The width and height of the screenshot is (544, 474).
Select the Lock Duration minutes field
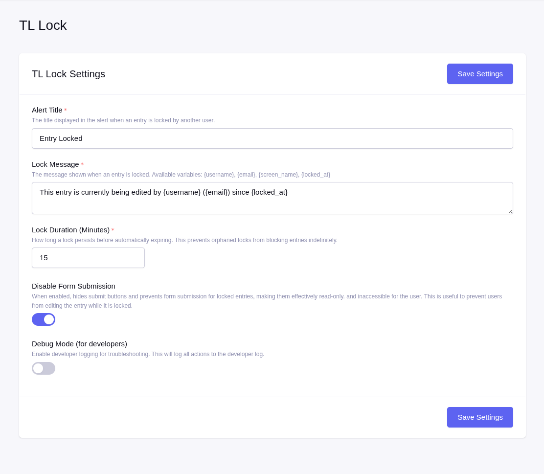88,258
